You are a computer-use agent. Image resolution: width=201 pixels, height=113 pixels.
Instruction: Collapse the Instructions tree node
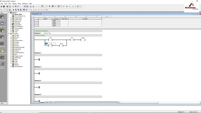(x=9, y=34)
